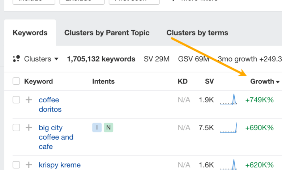Open the Clusters by terms tab
The height and width of the screenshot is (170, 282).
(197, 33)
